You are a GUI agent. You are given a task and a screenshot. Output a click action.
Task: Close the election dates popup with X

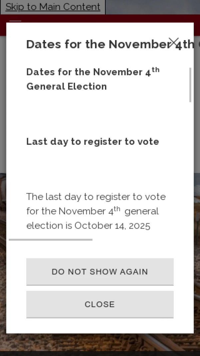pos(174,42)
